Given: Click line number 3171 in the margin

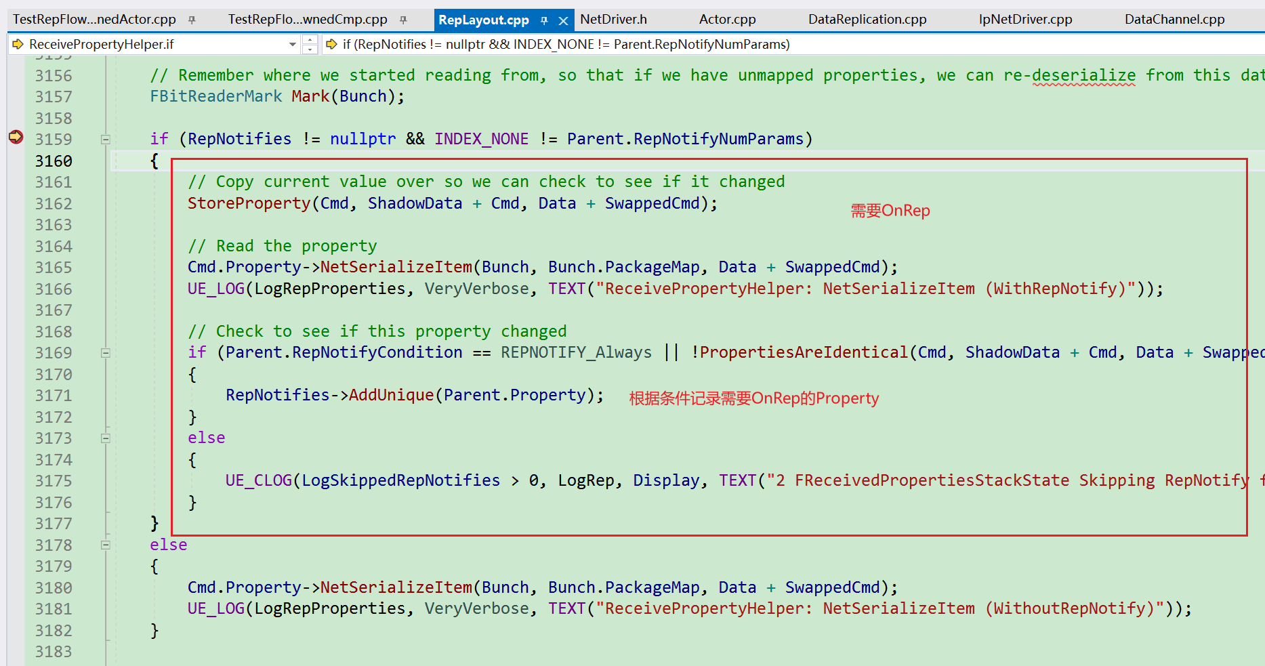Looking at the screenshot, I should (x=54, y=396).
